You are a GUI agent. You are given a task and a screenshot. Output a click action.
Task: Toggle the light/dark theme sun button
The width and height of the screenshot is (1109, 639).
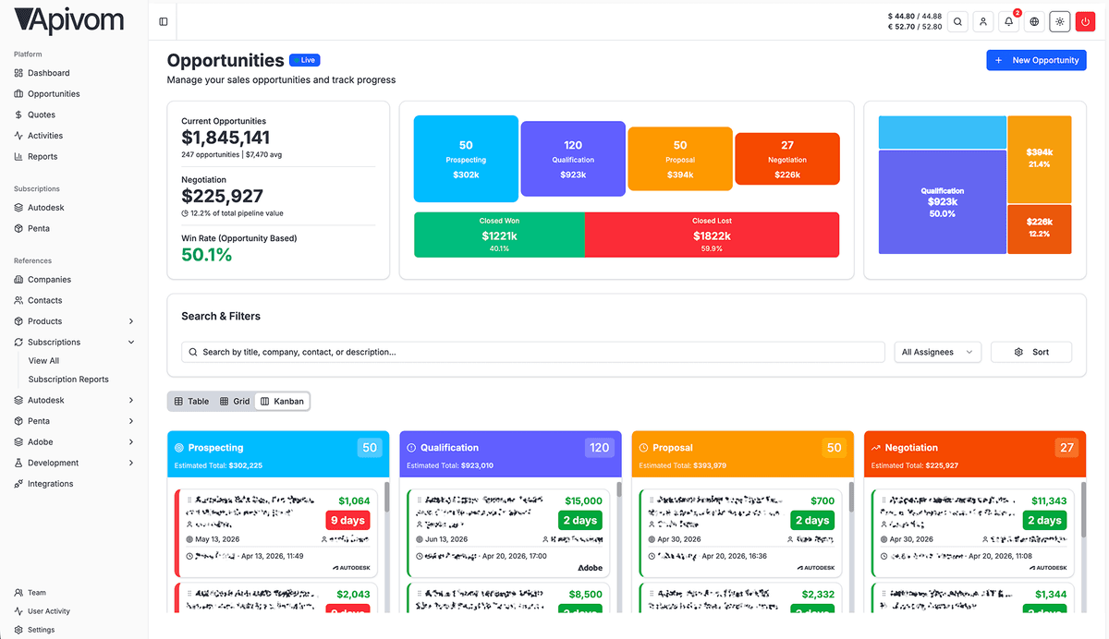point(1060,21)
